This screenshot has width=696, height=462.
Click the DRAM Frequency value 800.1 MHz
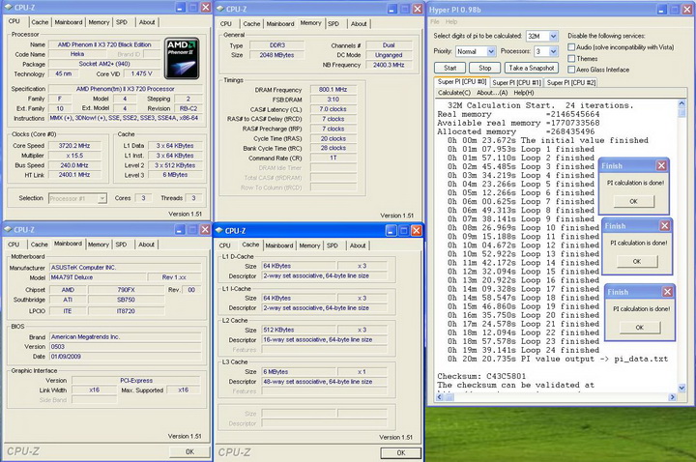tap(333, 90)
